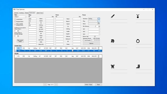The width and height of the screenshot is (167, 94).
Task: Select the Current Gear data row's HP cell
Action: click(40, 51)
